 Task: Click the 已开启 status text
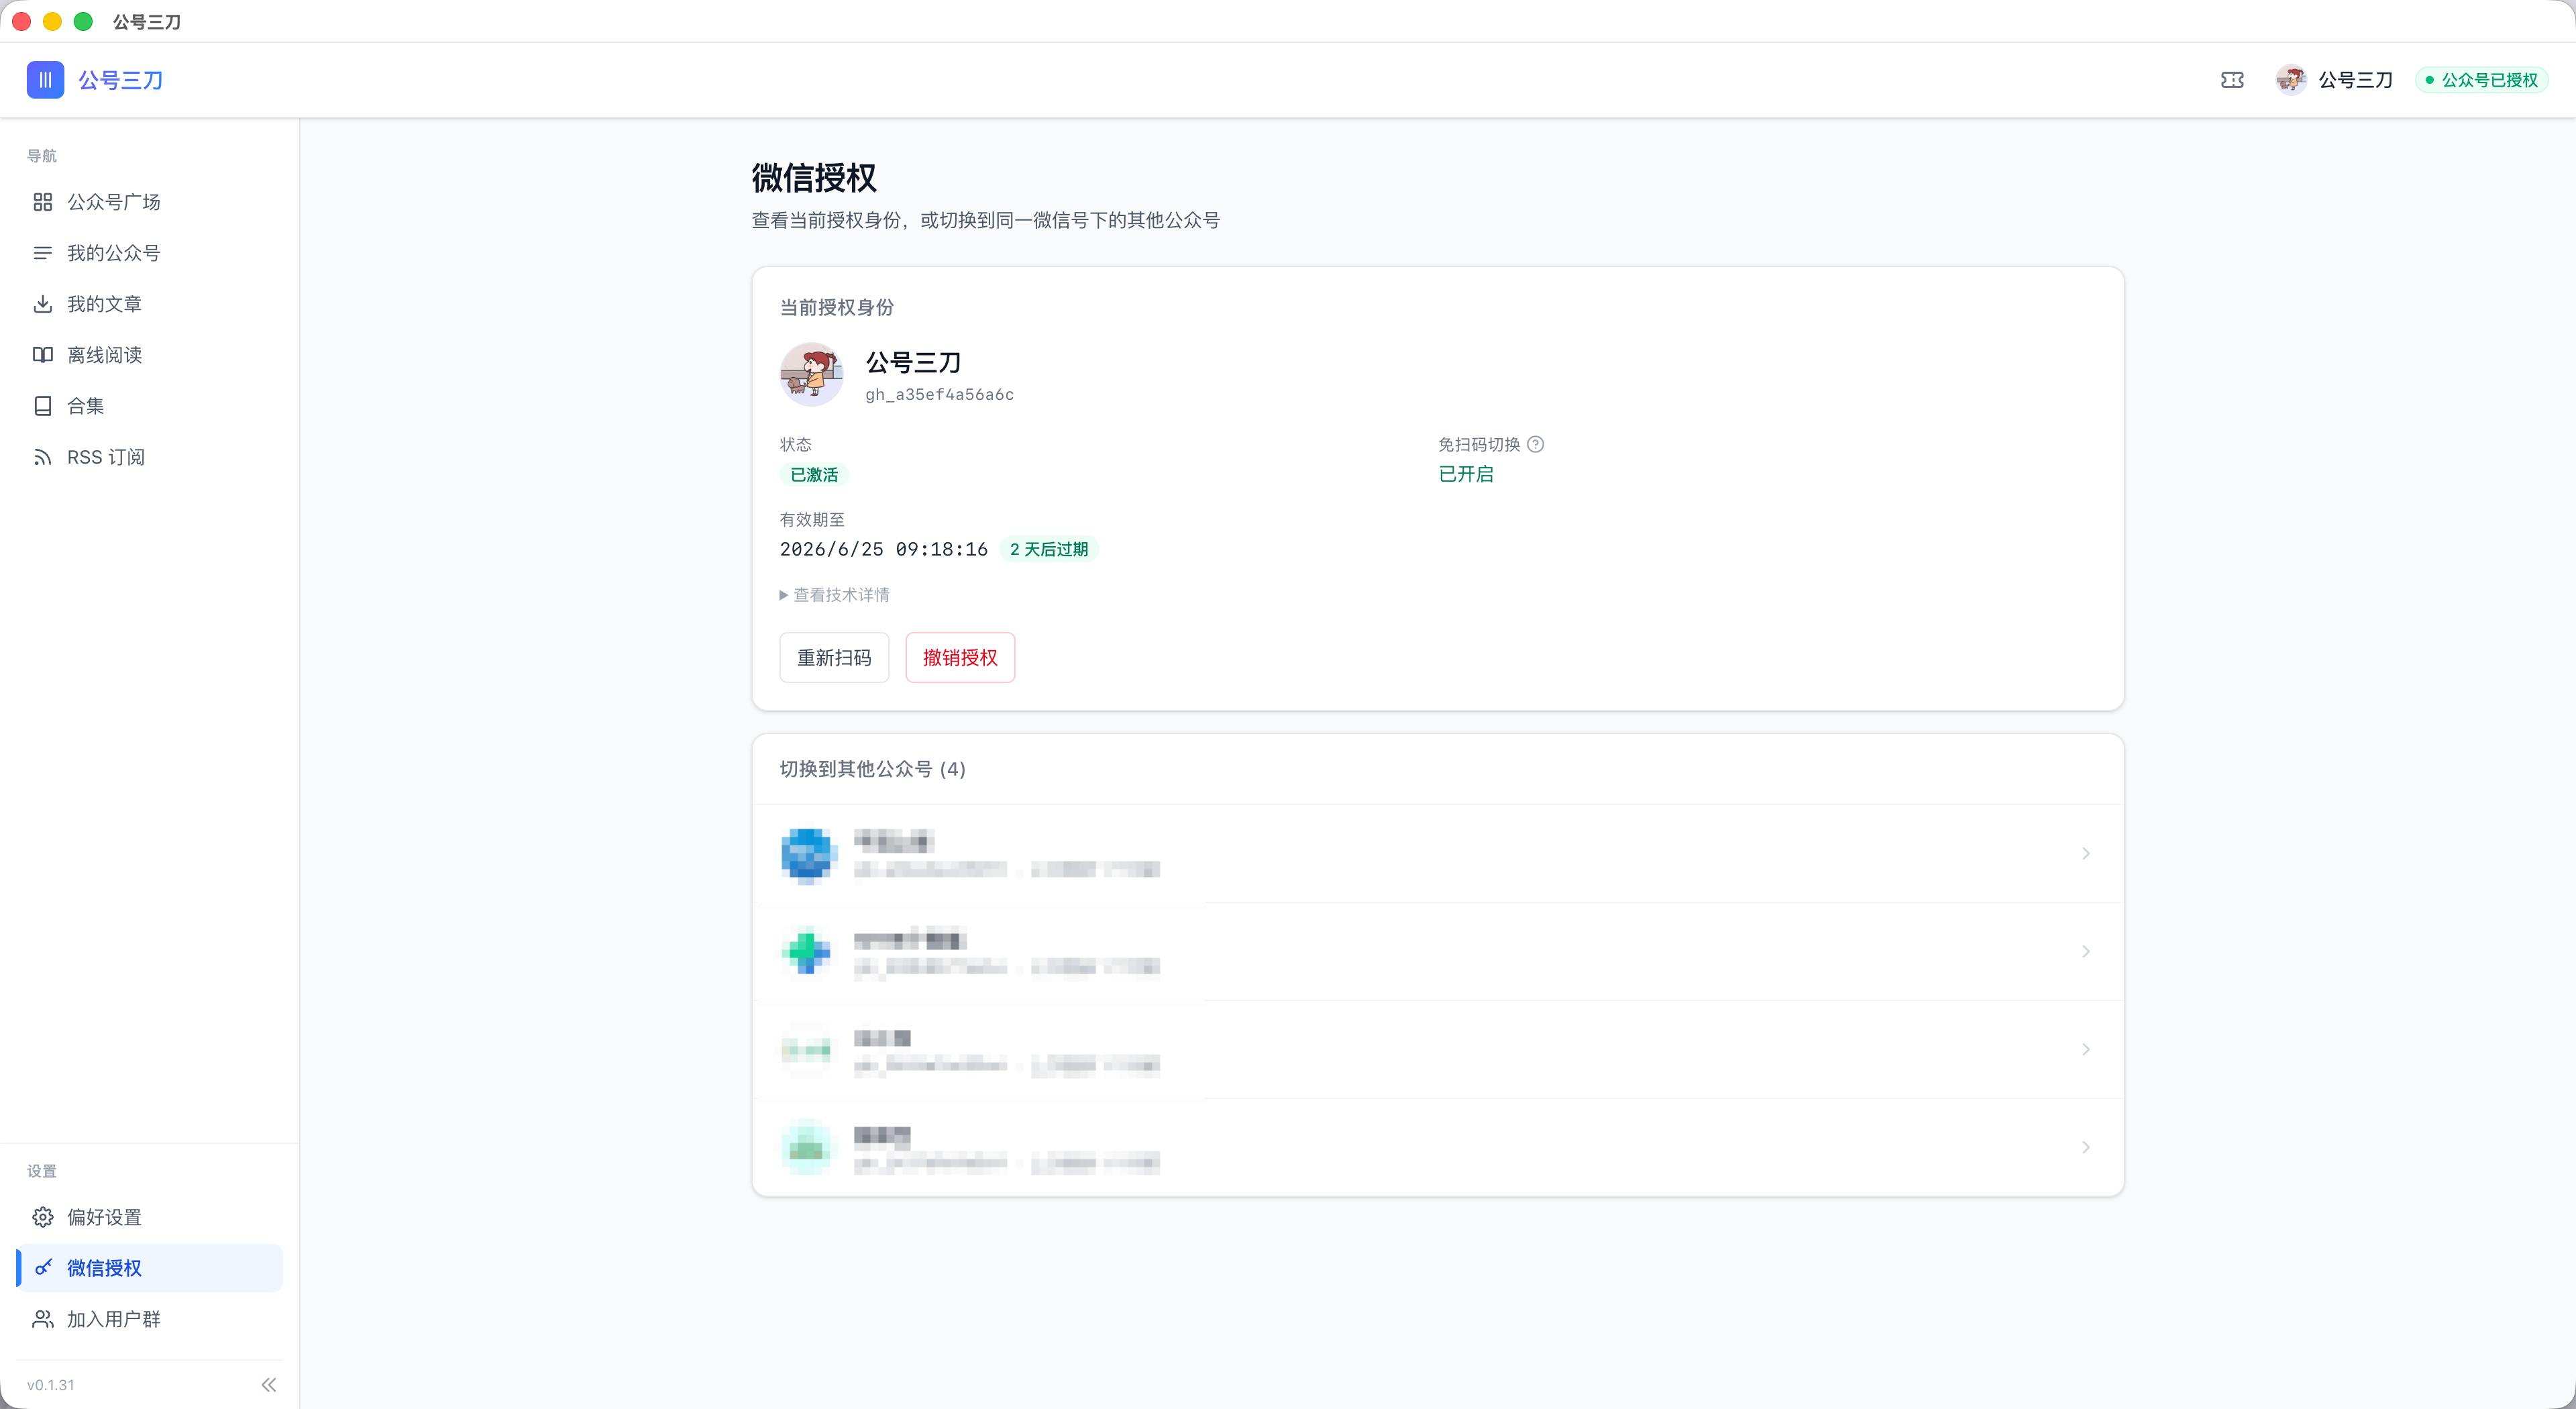pos(1466,474)
